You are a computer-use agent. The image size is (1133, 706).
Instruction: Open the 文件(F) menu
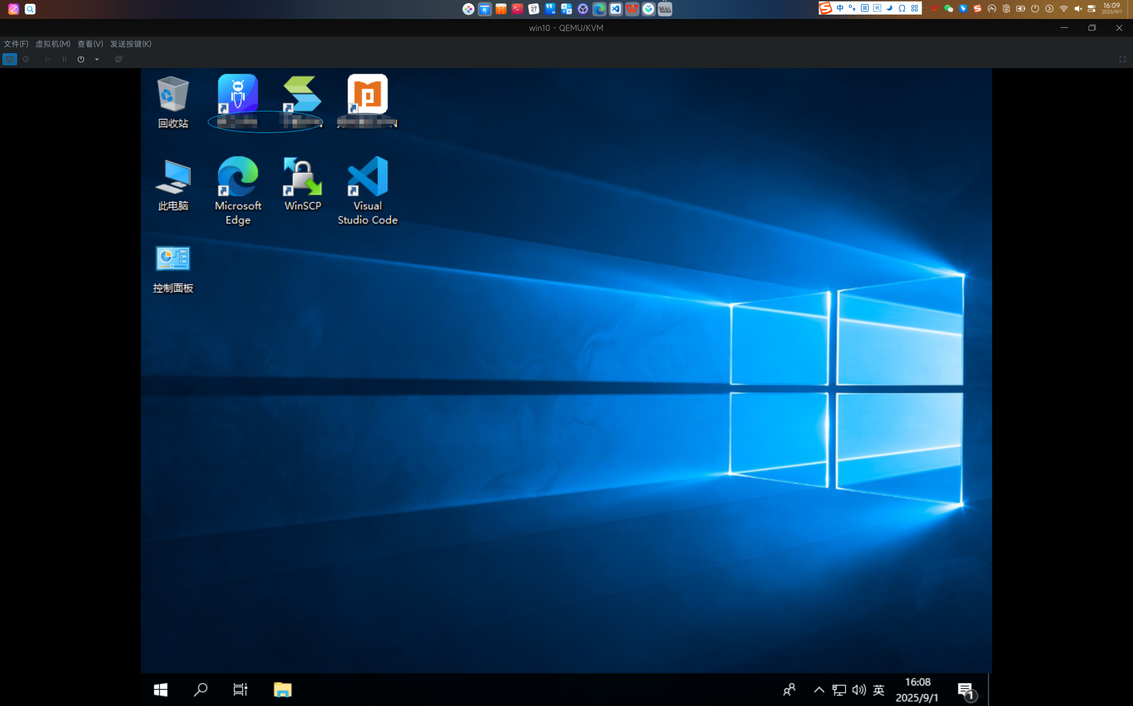[16, 44]
